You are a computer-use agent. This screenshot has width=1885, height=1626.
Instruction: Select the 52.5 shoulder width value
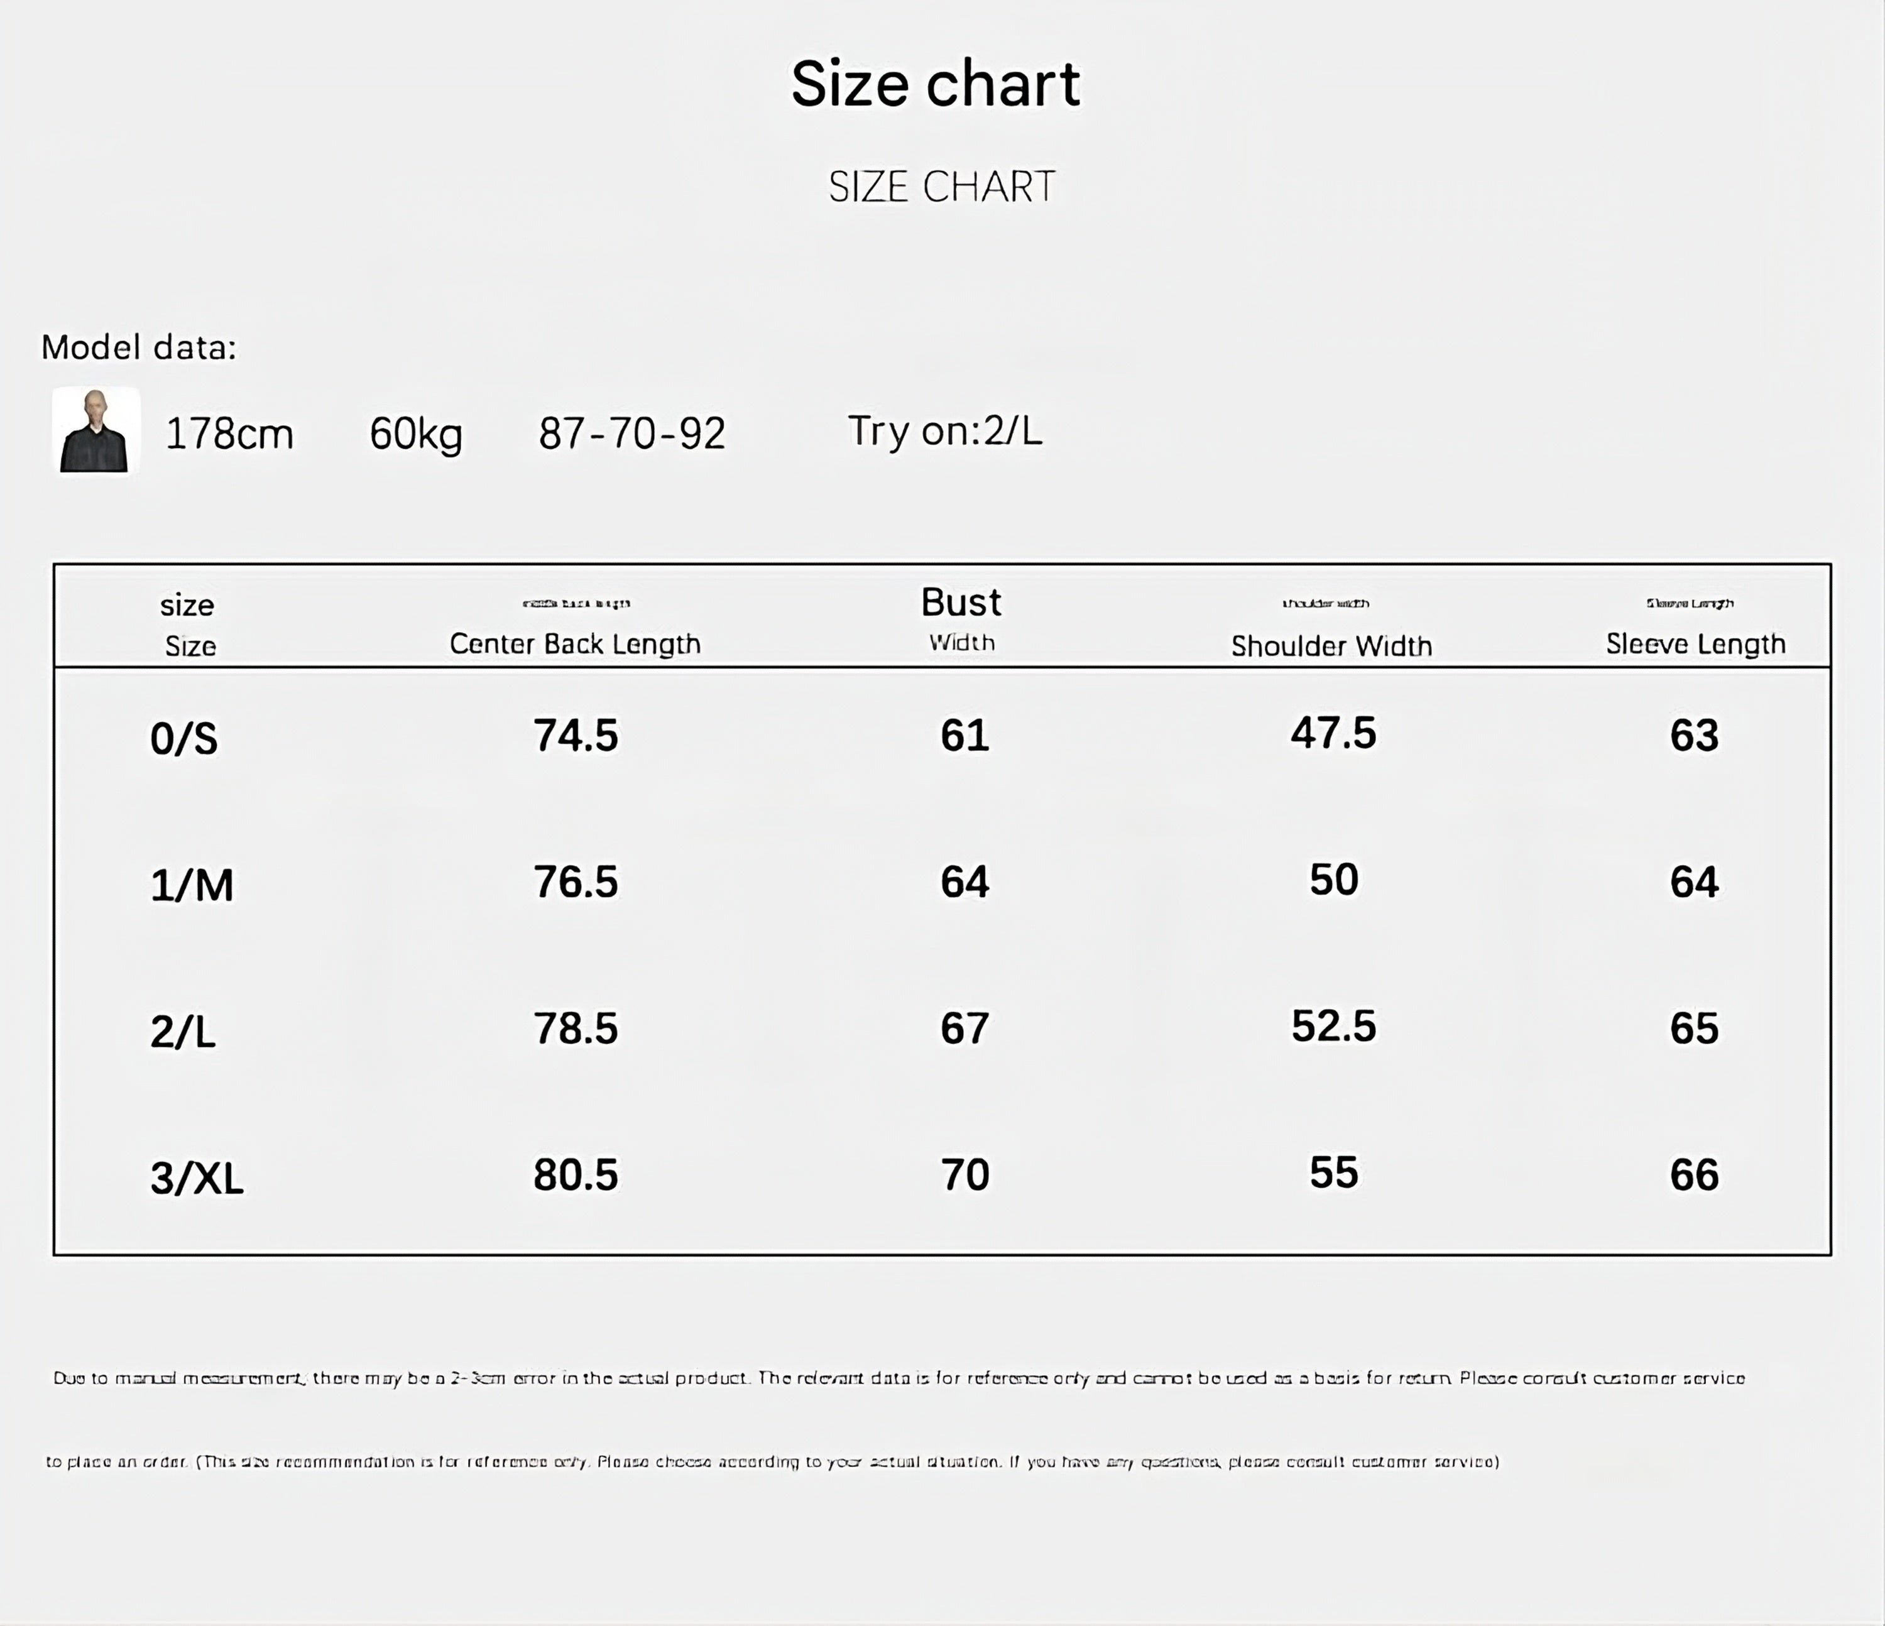pyautogui.click(x=1334, y=1025)
